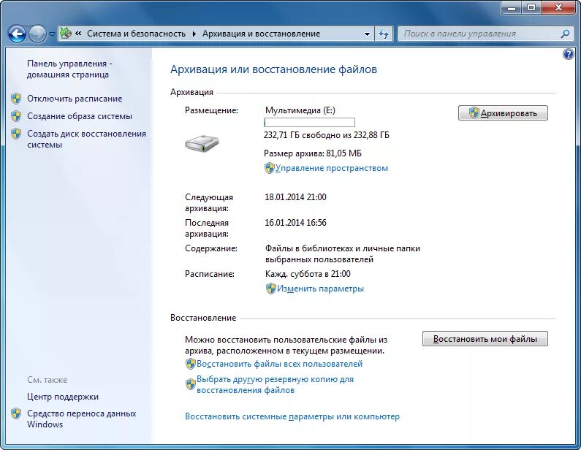The width and height of the screenshot is (581, 450).
Task: Click shield icon beside 'Управление пространством'
Action: coord(270,168)
